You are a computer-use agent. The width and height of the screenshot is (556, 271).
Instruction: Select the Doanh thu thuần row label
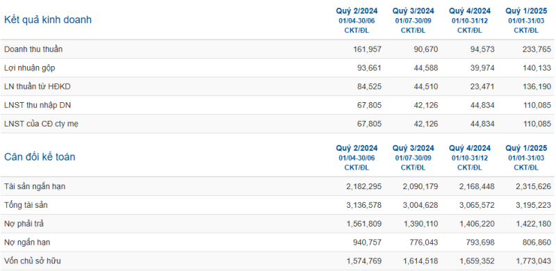pyautogui.click(x=33, y=49)
